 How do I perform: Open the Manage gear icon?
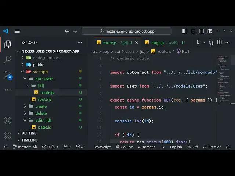tap(7, 135)
